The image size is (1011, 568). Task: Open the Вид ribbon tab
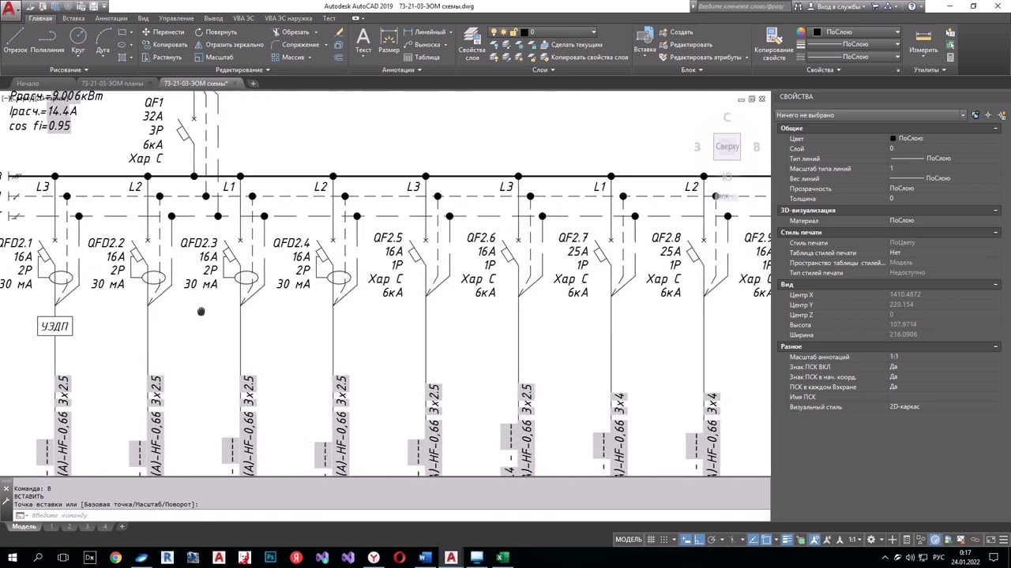[x=143, y=18]
